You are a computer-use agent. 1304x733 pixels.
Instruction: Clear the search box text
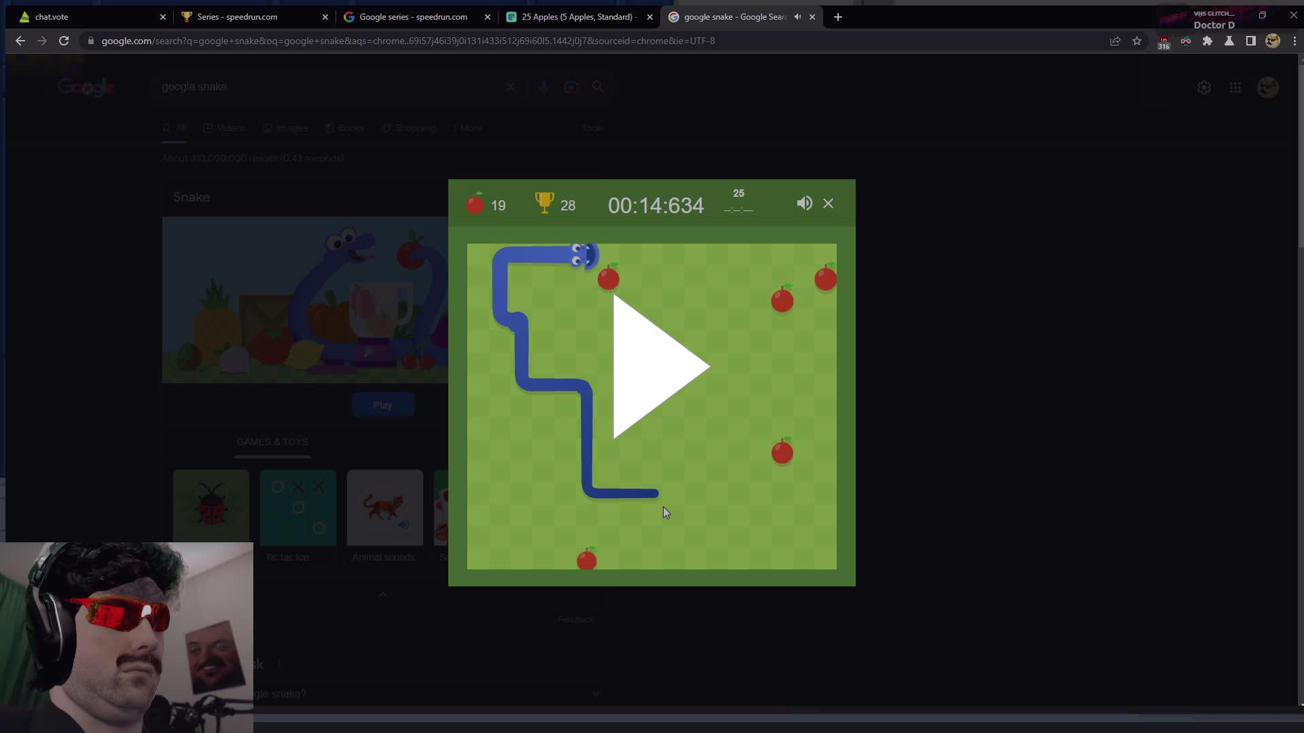[x=511, y=87]
